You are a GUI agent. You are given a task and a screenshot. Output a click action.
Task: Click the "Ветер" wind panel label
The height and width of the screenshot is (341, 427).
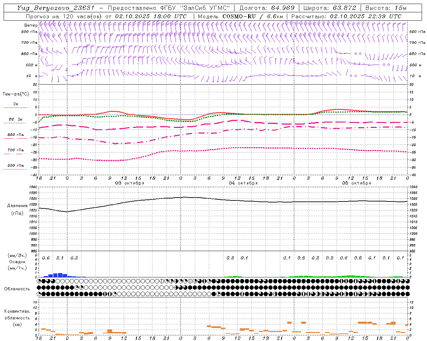tap(31, 25)
